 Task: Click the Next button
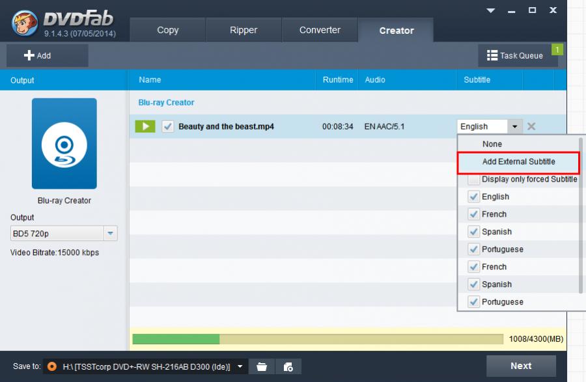coord(521,366)
